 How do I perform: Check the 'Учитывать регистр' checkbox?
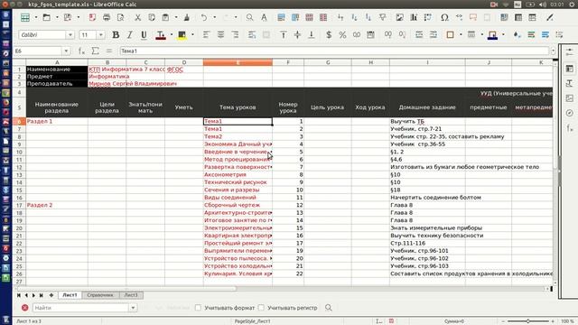[x=261, y=307]
